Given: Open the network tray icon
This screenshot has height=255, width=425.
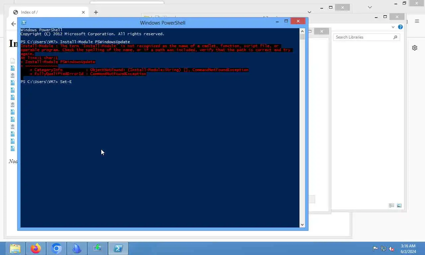Looking at the screenshot, I should (x=383, y=248).
